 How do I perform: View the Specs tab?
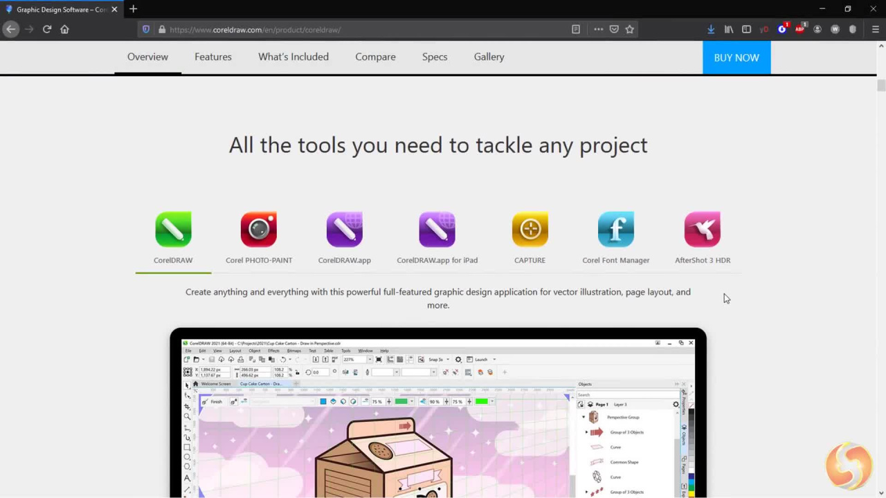point(435,57)
